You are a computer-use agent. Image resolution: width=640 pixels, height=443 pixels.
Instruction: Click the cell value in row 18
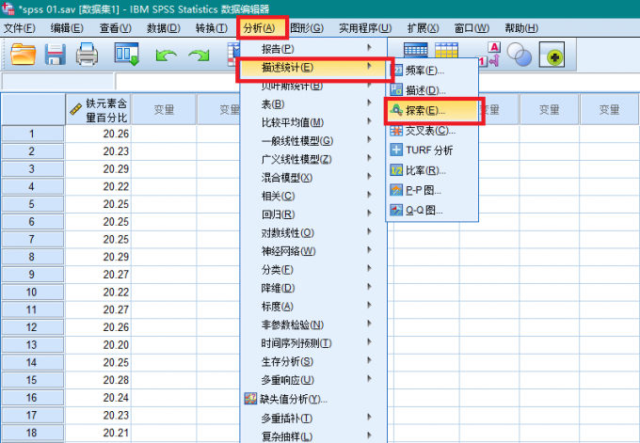pyautogui.click(x=98, y=433)
